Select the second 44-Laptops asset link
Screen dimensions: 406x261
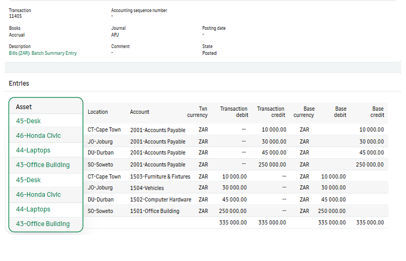(x=33, y=209)
